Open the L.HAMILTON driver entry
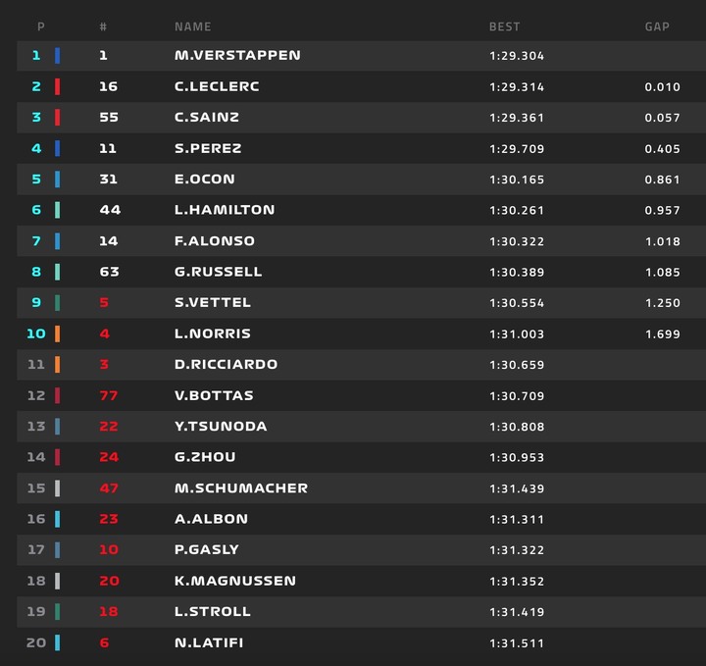The width and height of the screenshot is (706, 666). point(225,210)
